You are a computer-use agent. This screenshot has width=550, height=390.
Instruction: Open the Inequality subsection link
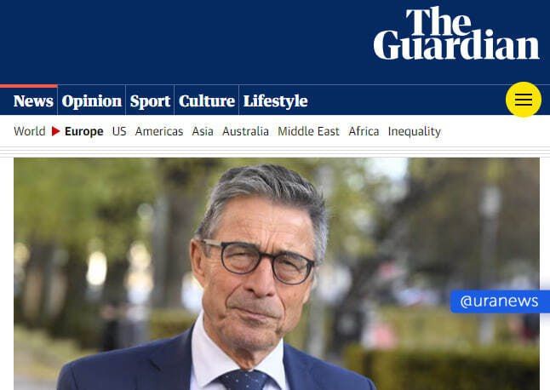click(x=415, y=131)
